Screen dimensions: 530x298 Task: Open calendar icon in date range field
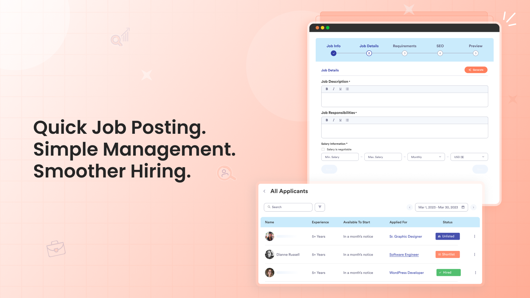tap(463, 207)
